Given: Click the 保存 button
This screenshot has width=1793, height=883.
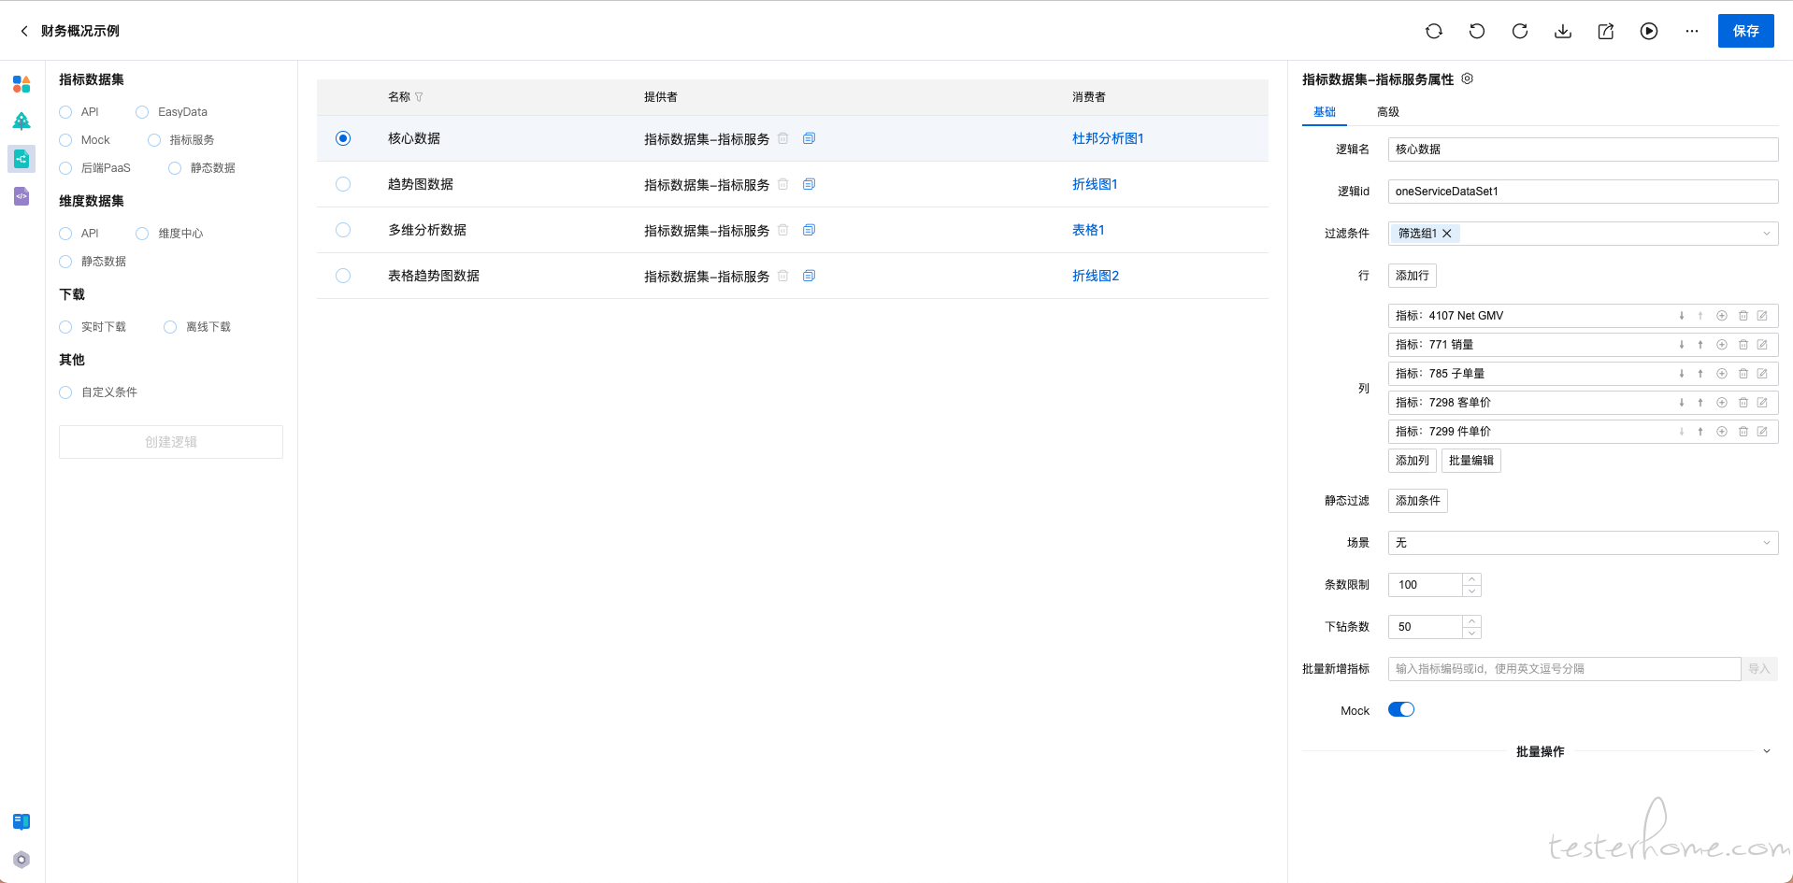Looking at the screenshot, I should point(1746,31).
